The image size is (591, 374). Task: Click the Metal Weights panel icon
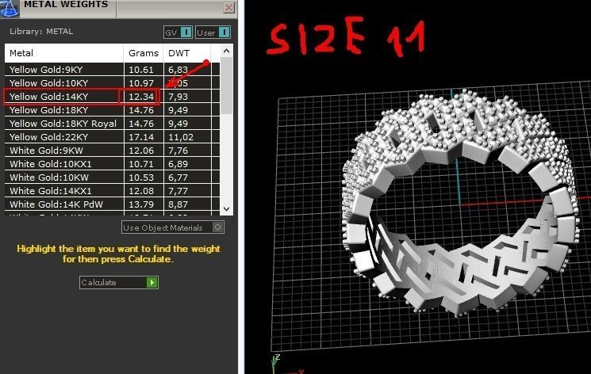coord(9,8)
